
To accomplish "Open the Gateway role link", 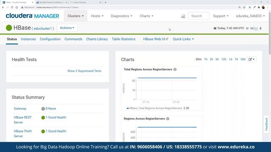I will click(20, 109).
